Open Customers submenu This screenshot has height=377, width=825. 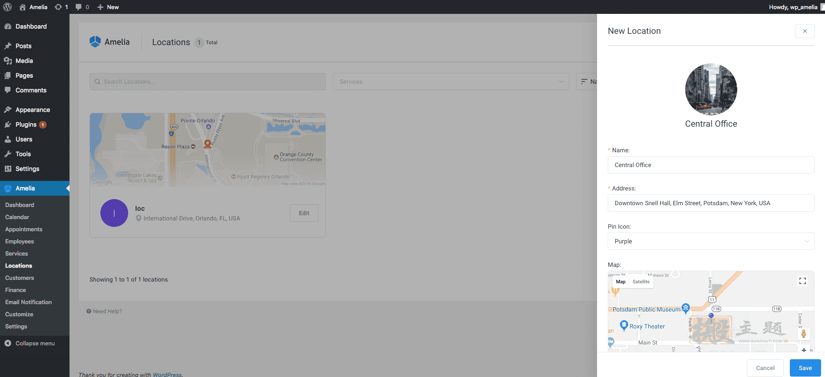(x=20, y=278)
